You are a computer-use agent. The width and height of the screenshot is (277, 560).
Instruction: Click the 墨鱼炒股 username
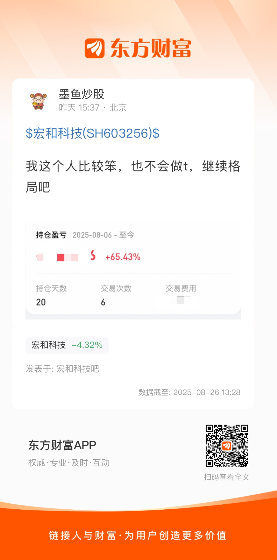point(82,94)
